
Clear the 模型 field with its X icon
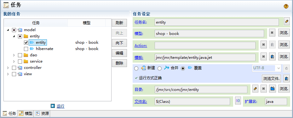pyautogui.click(x=272, y=32)
